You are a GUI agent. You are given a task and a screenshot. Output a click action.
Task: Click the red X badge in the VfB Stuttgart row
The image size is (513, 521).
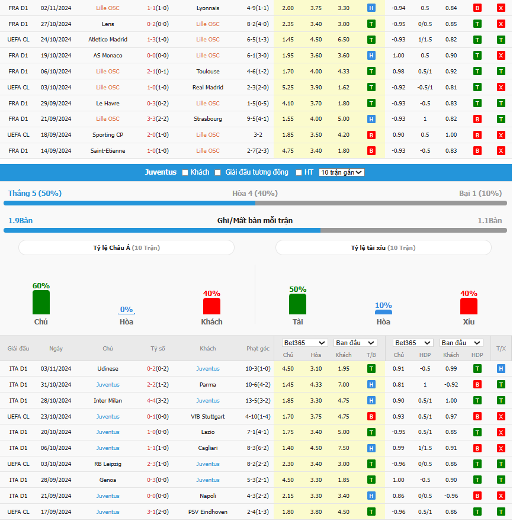tap(501, 416)
